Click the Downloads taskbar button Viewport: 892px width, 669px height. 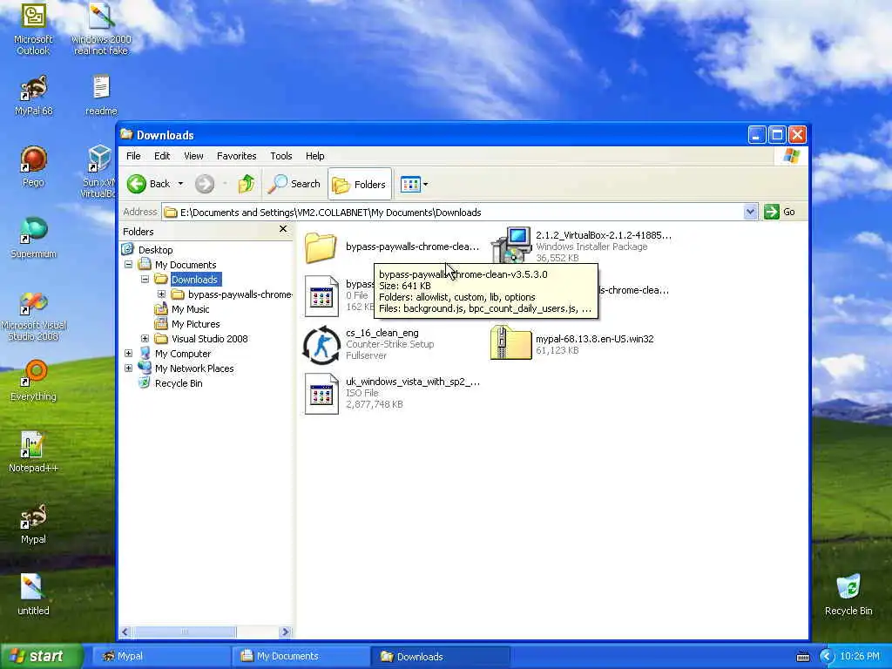440,656
